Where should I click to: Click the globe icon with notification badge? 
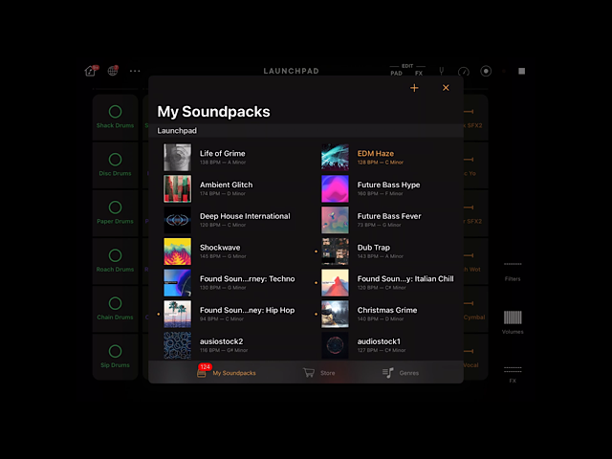(x=113, y=71)
